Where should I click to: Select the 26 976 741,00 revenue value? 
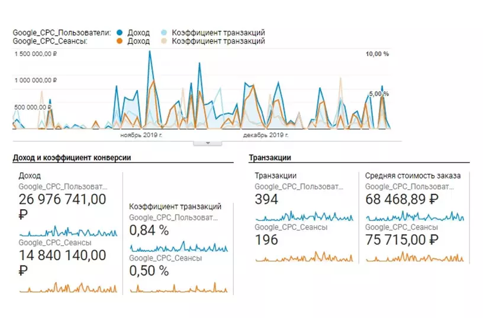62,200
